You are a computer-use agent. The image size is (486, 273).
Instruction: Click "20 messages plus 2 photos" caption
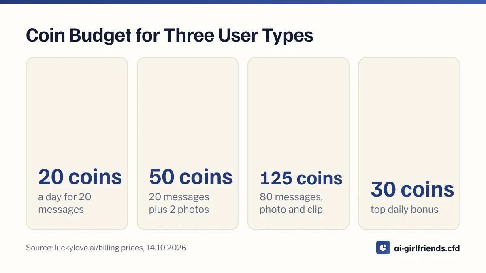[179, 203]
